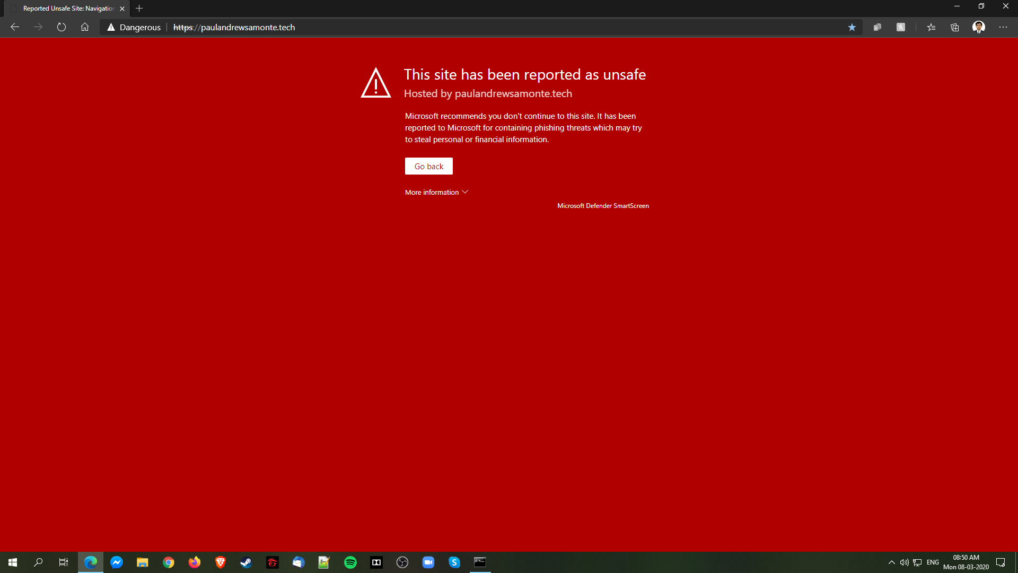Screen dimensions: 1018x573
Task: Click the refresh page icon
Action: point(62,27)
